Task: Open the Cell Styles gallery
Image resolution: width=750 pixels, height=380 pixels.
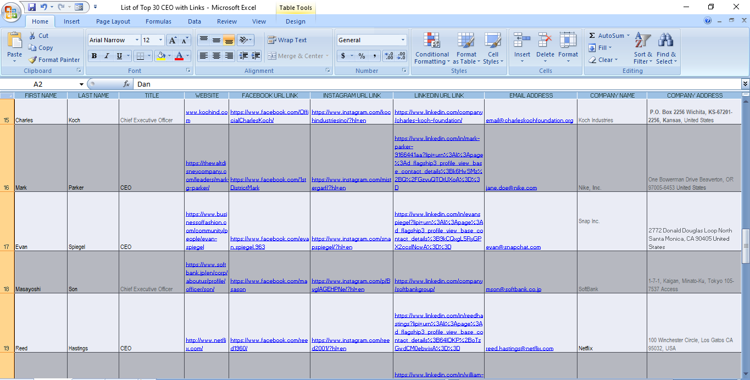Action: (x=493, y=48)
